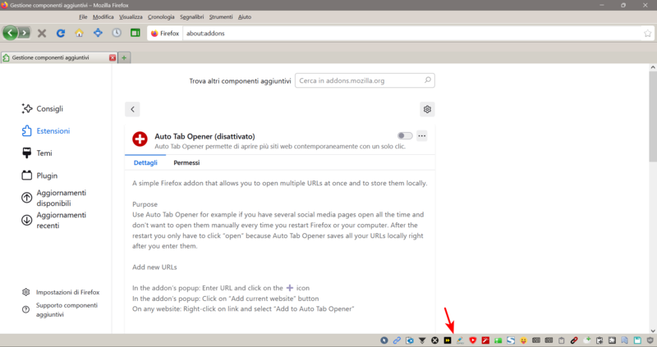Open Plugin in the sidebar
This screenshot has height=347, width=657.
(39, 176)
